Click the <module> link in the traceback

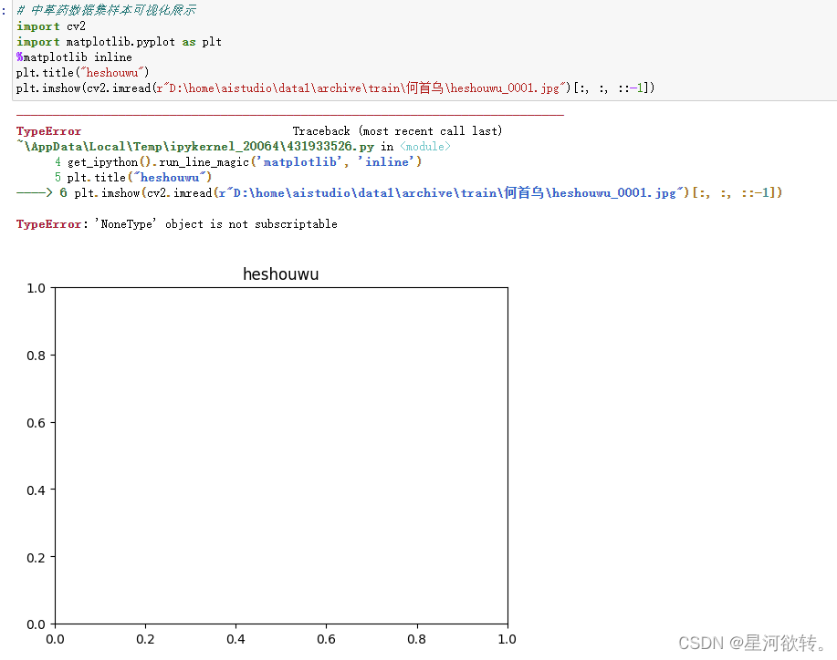tap(425, 146)
